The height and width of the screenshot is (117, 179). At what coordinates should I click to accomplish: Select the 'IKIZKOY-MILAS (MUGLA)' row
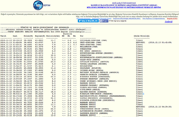pos(72,70)
